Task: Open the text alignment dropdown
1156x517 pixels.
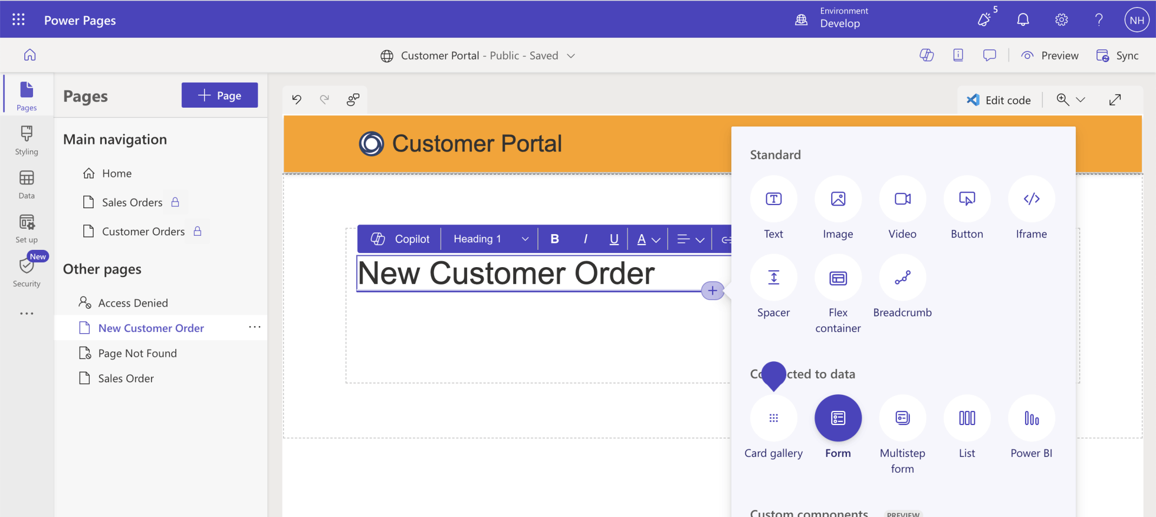Action: [691, 239]
